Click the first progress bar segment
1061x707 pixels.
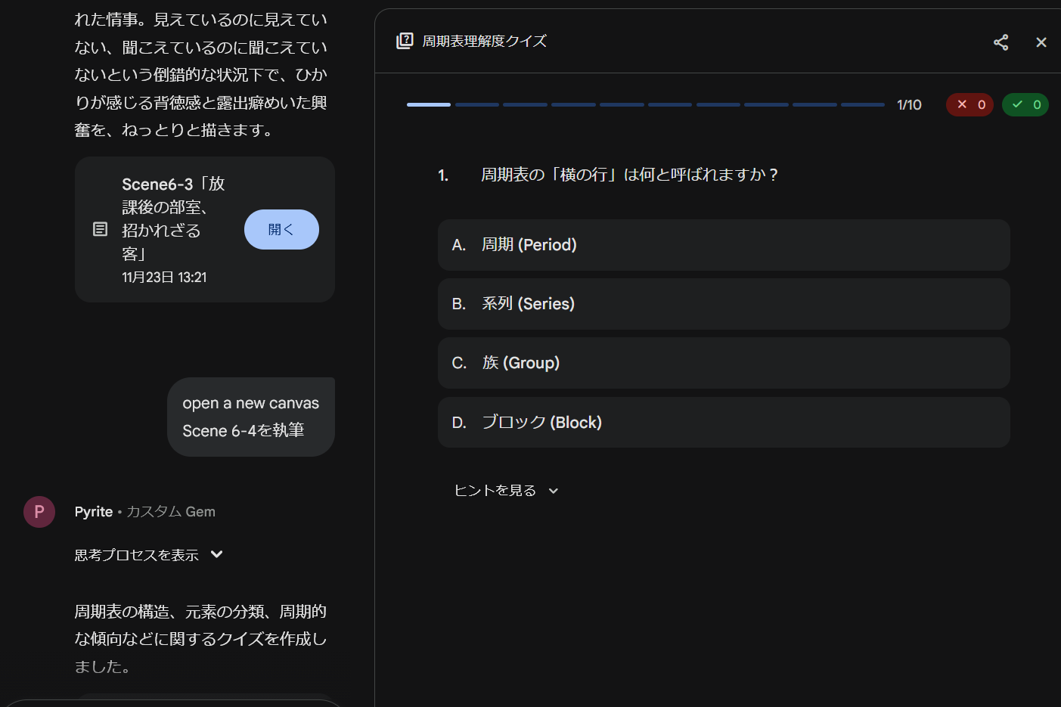428,104
